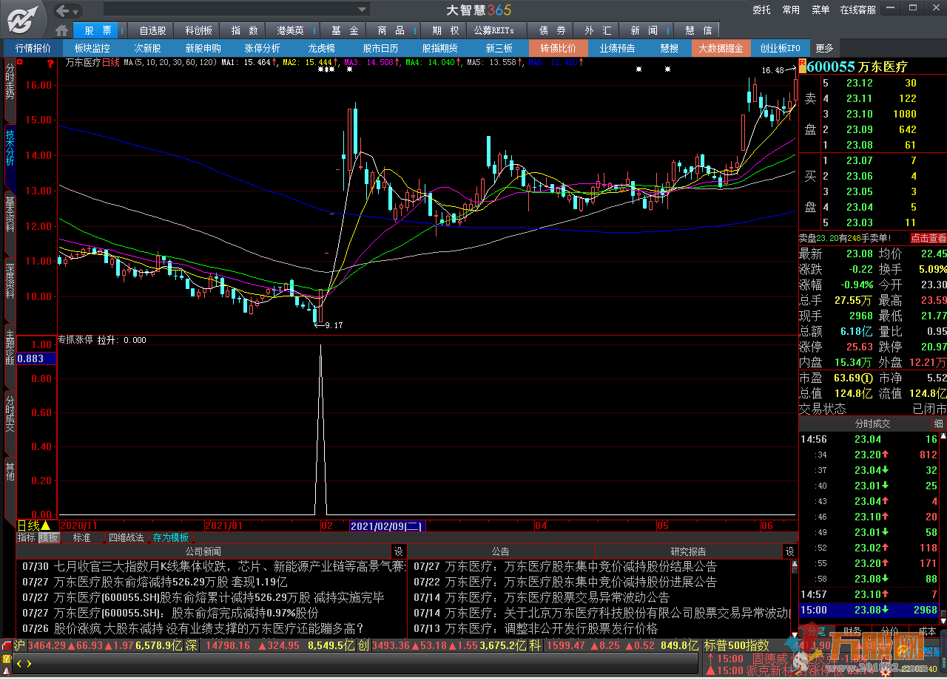Click 更多 to show more tabs
Viewport: 947px width, 680px height.
click(x=824, y=48)
